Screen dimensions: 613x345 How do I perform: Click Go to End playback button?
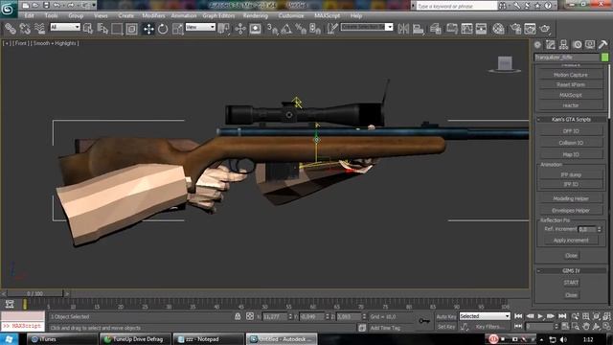(x=562, y=316)
